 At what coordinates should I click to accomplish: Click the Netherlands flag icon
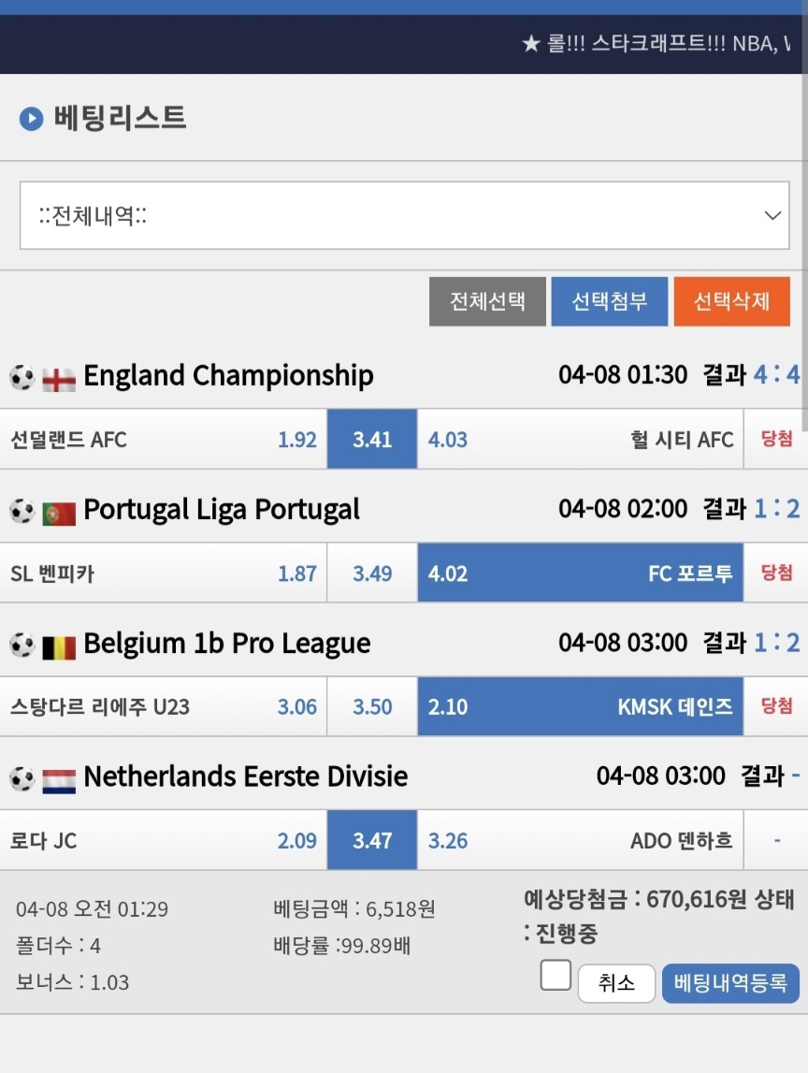pos(59,781)
